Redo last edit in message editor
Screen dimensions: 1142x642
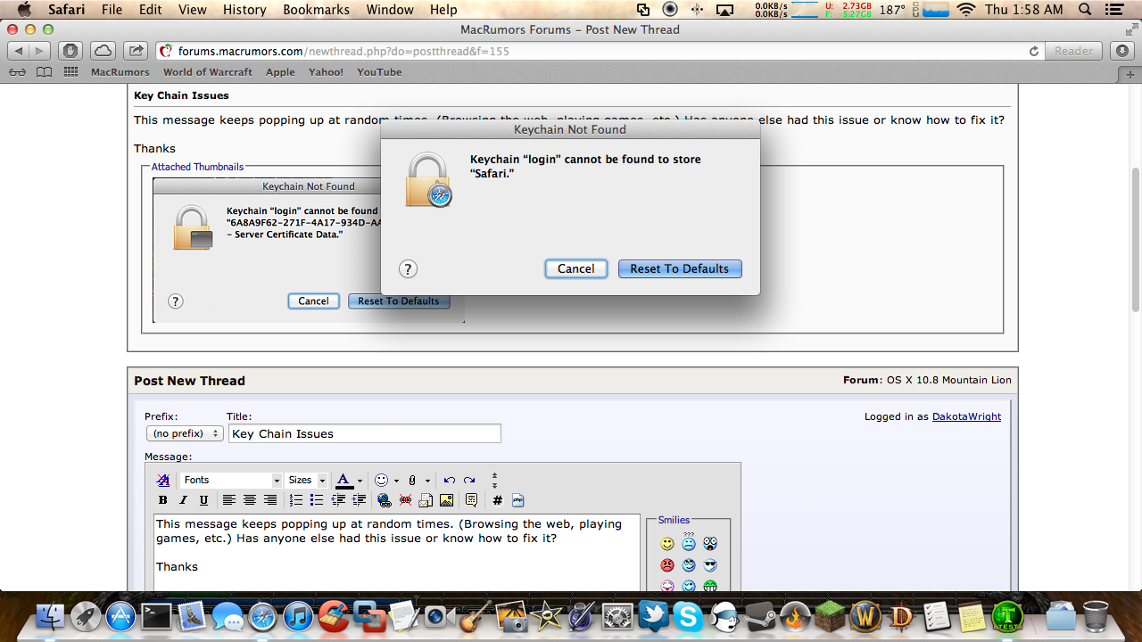tap(469, 480)
